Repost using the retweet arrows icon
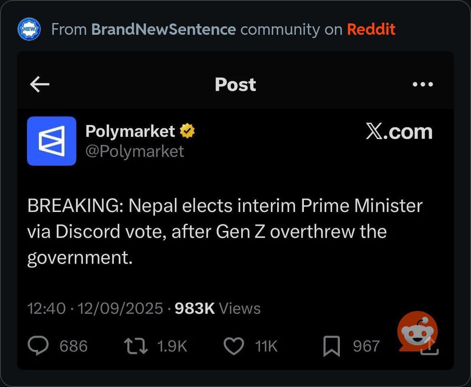The width and height of the screenshot is (471, 387). tap(136, 346)
